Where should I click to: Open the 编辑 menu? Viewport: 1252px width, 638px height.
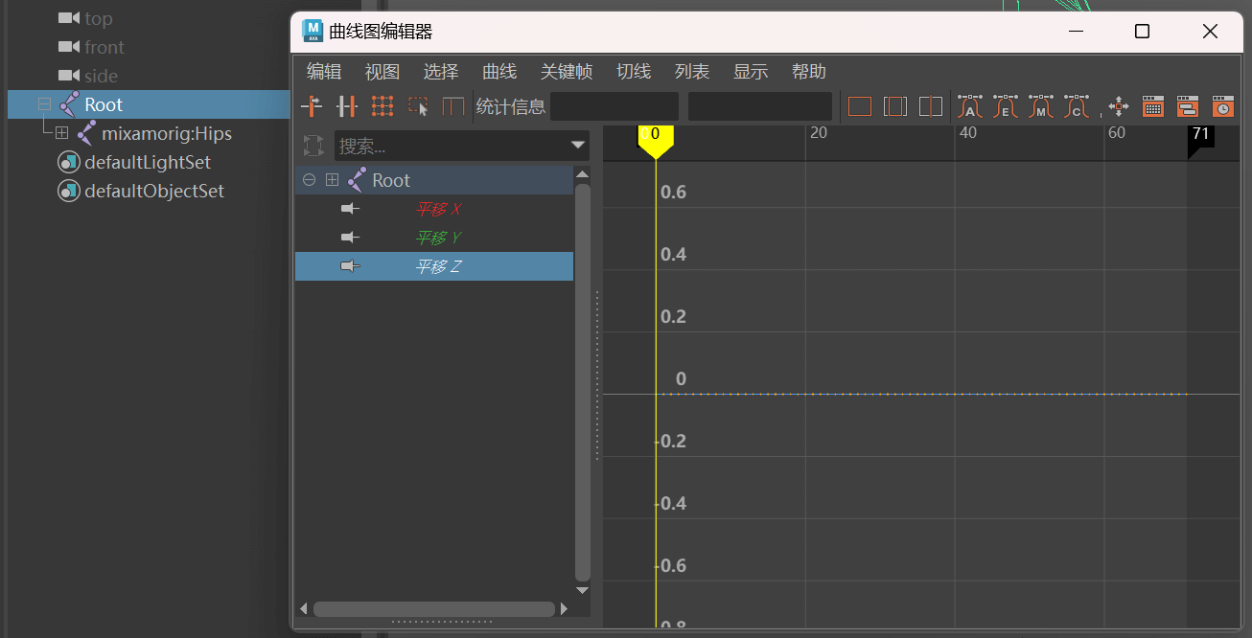324,72
